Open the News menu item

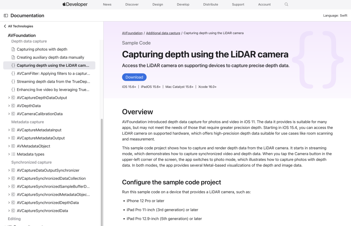tap(107, 5)
